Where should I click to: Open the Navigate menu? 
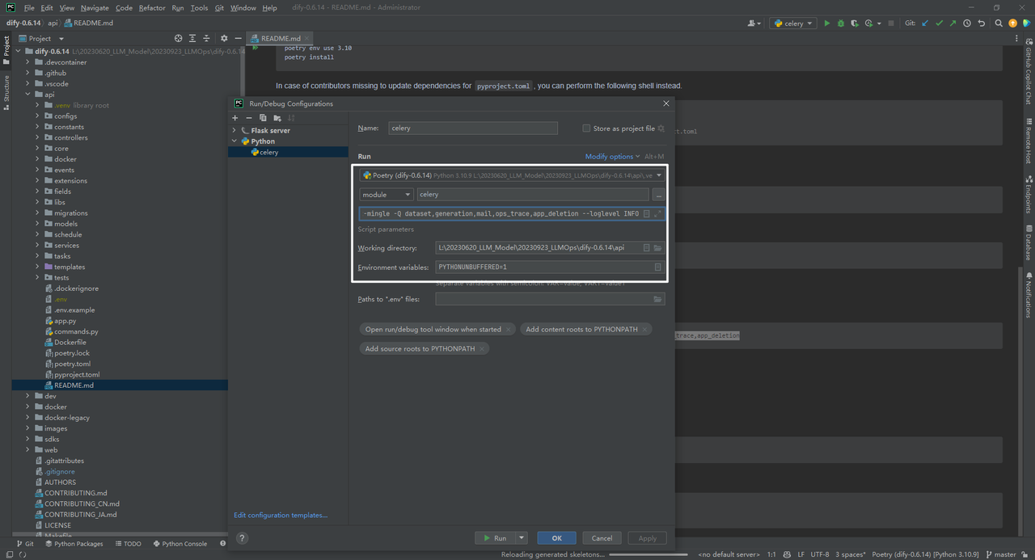95,7
